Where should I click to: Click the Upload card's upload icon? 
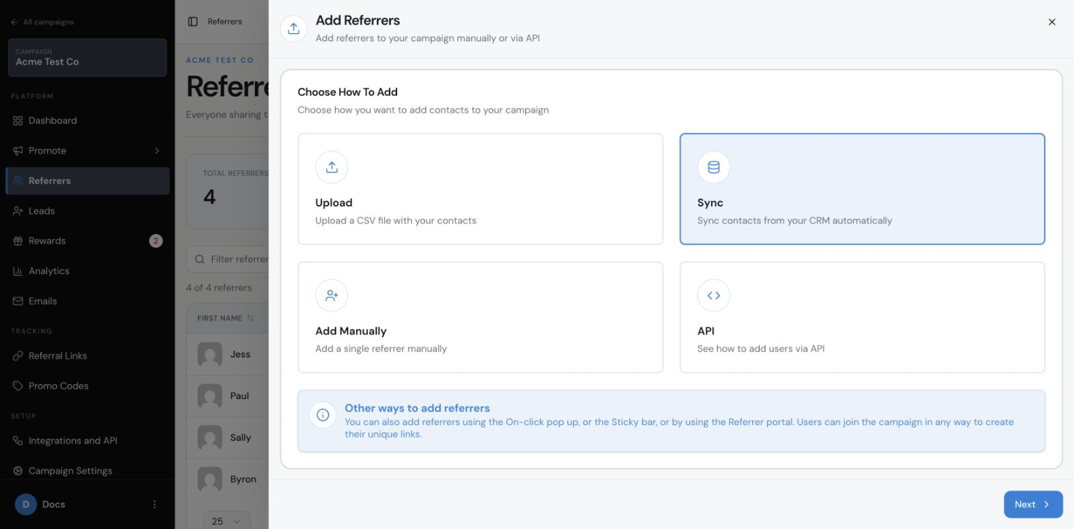(332, 167)
